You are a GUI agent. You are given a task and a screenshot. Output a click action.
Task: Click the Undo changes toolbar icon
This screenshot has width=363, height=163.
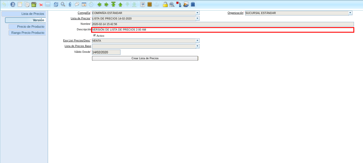(x=4, y=4)
